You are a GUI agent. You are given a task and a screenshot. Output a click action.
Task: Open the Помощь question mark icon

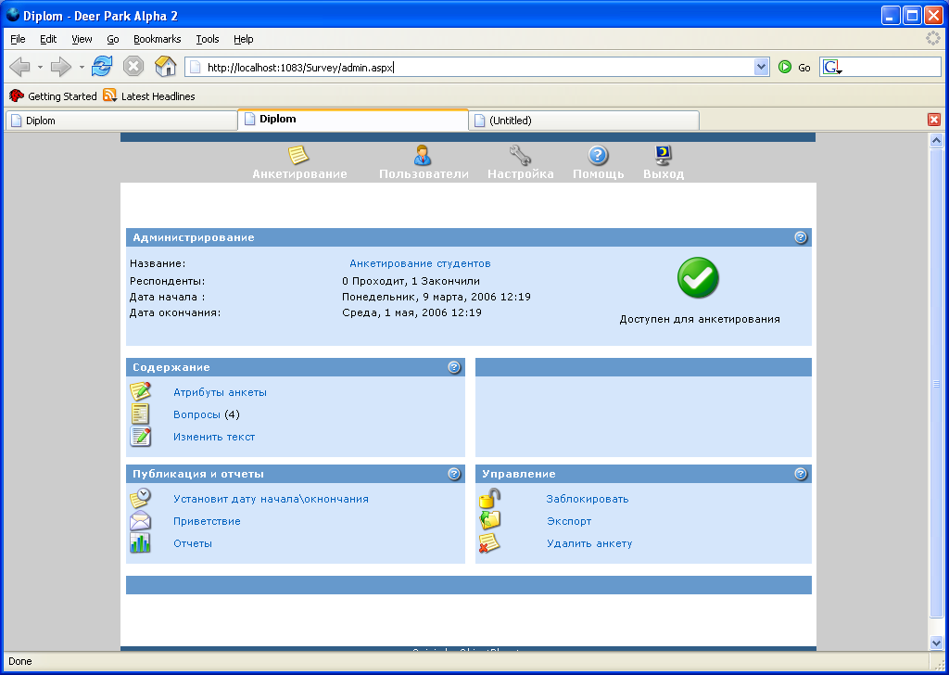pos(598,155)
